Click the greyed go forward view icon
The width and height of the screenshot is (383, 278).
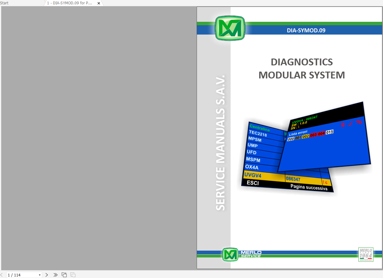click(x=73, y=275)
